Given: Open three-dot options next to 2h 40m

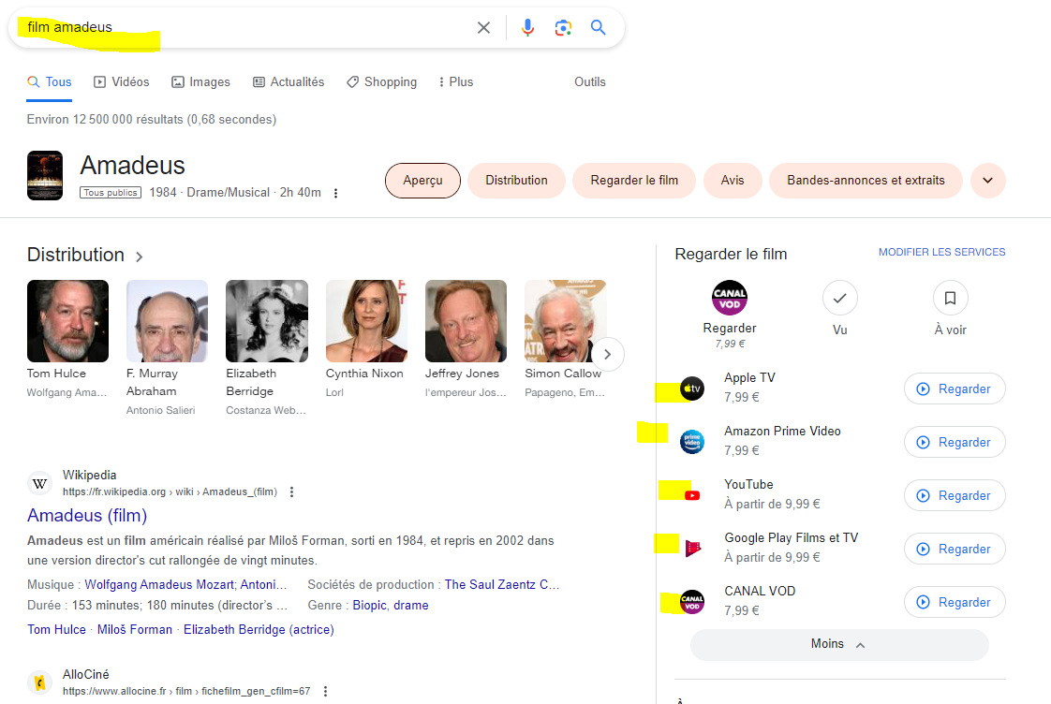Looking at the screenshot, I should pos(335,193).
